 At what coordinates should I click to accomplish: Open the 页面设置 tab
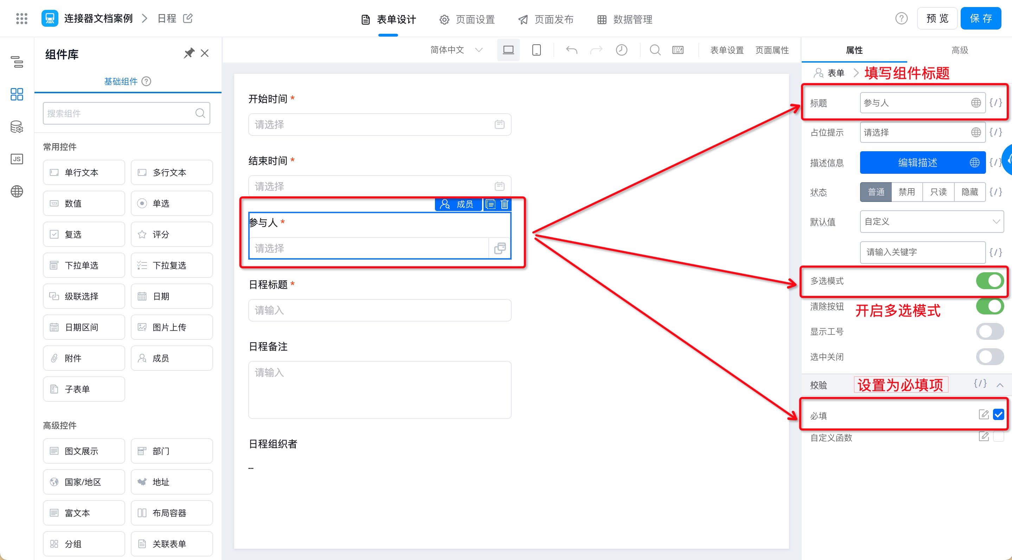[x=467, y=19]
